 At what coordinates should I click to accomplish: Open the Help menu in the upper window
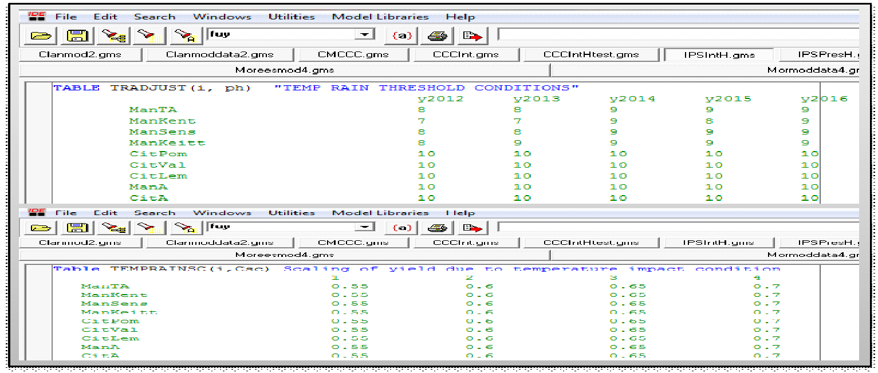460,17
